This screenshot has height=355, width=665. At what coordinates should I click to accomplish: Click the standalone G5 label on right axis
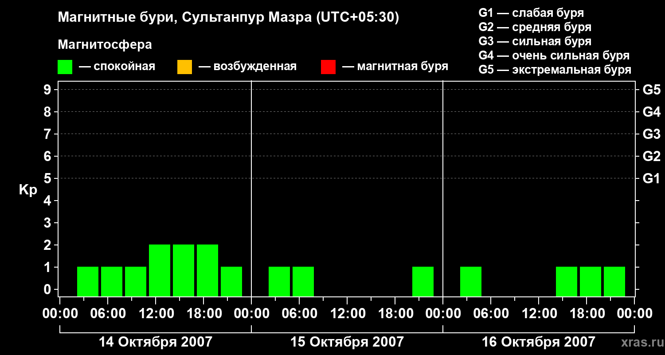coord(652,90)
